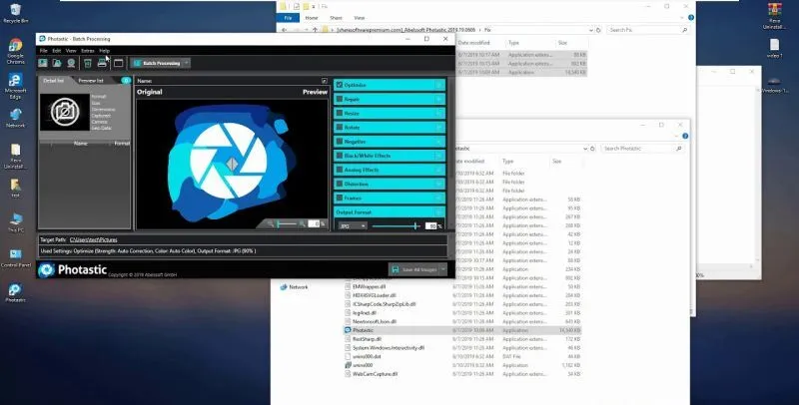Click the trash delete icon in Photastic toolbar
The image size is (799, 405).
88,63
